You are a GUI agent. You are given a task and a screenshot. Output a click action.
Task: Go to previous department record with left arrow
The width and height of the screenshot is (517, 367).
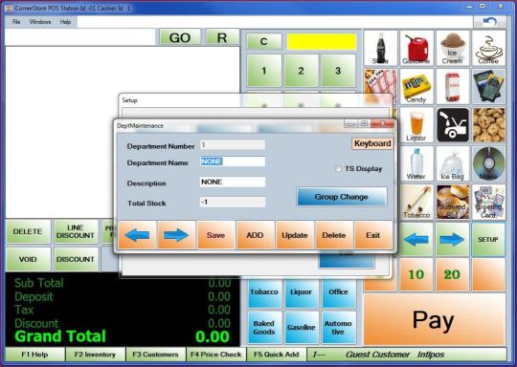pyautogui.click(x=137, y=235)
